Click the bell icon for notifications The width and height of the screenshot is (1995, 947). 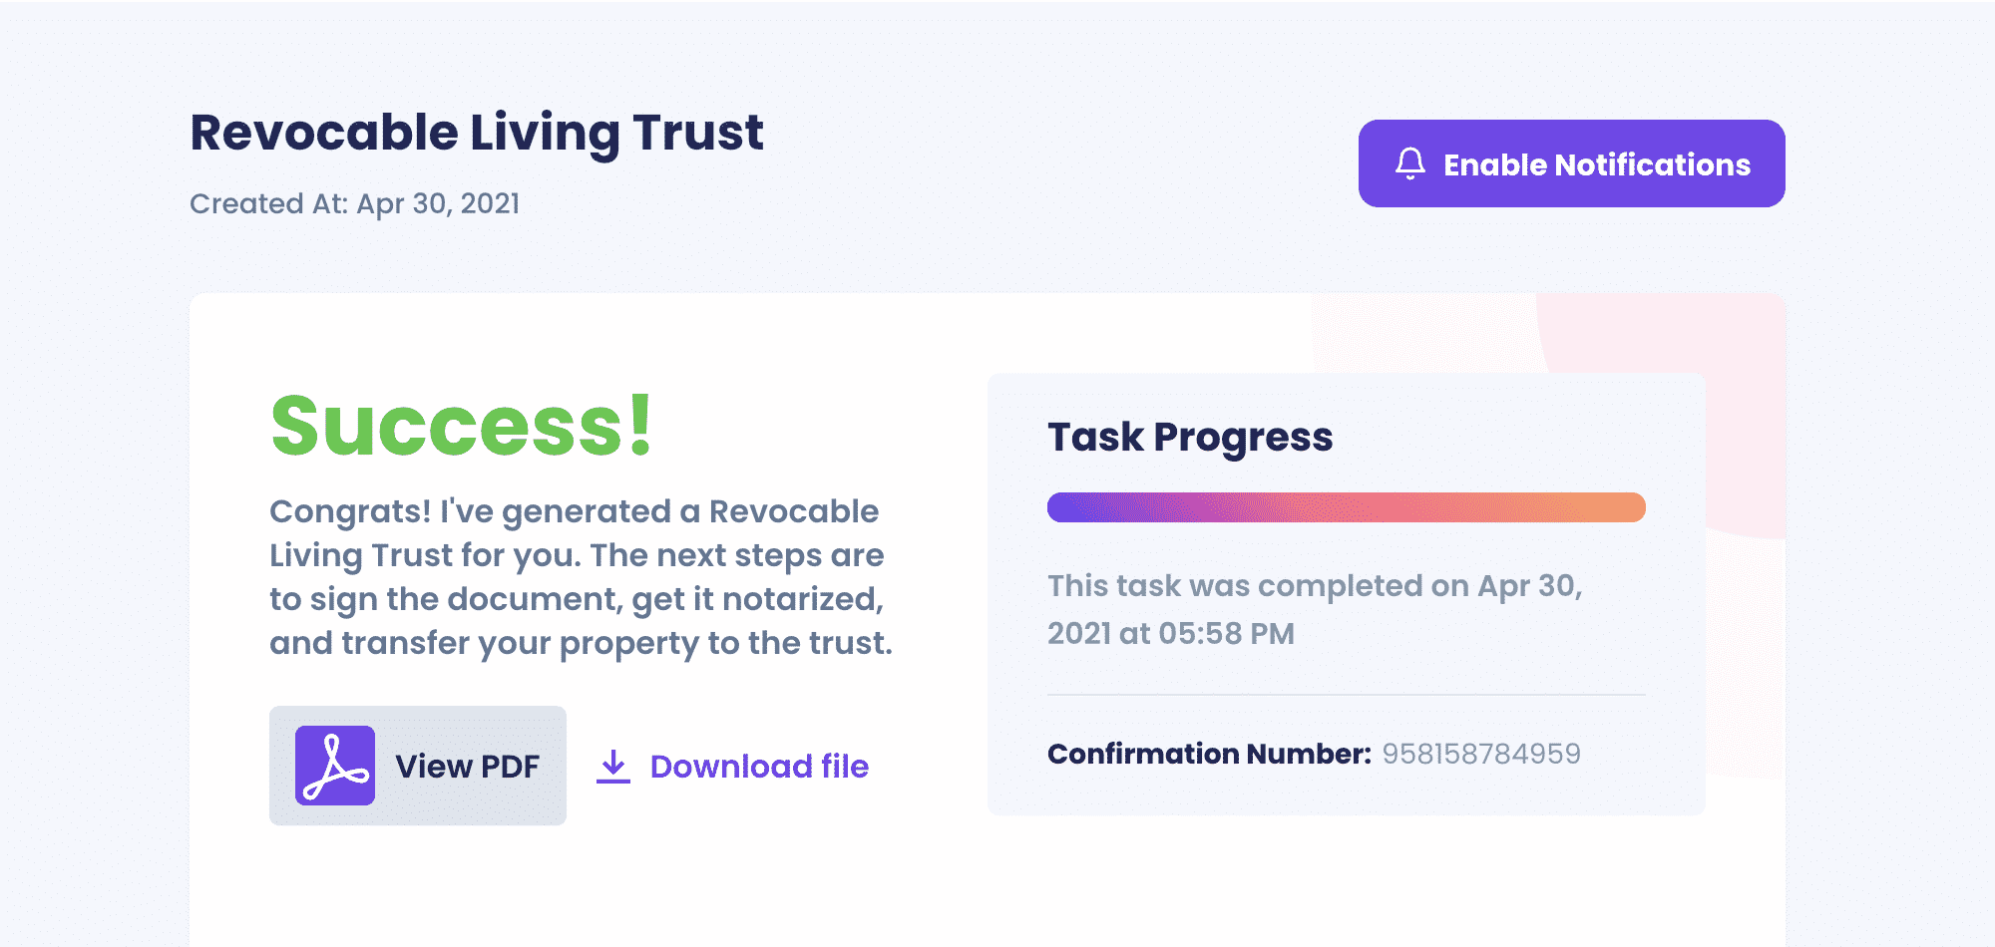(x=1409, y=163)
